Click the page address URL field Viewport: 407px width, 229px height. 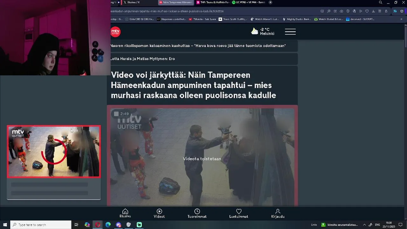pyautogui.click(x=213, y=11)
